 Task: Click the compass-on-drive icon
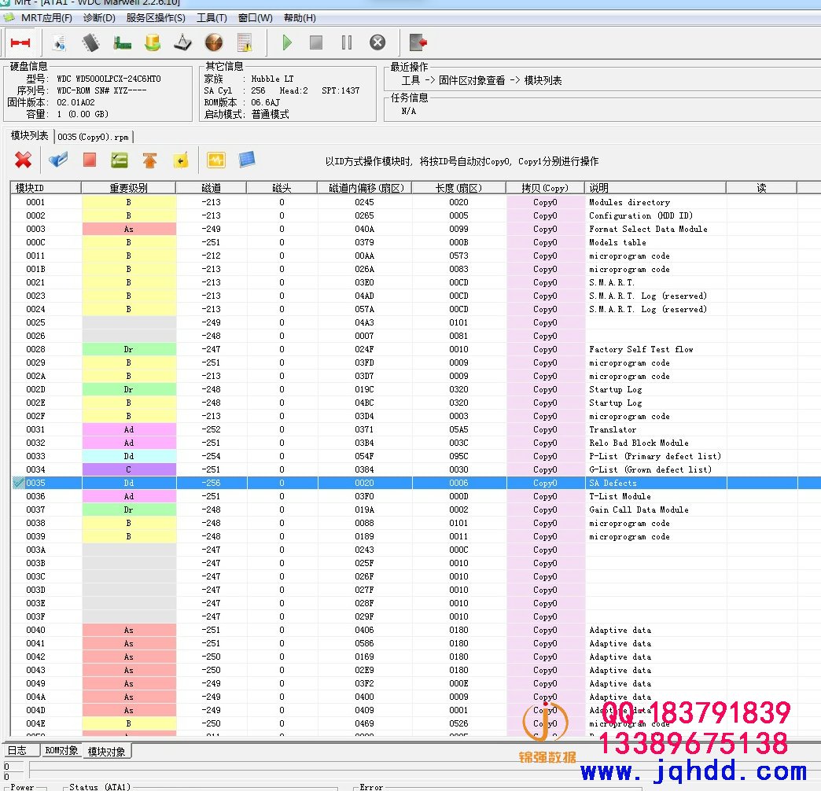point(182,43)
